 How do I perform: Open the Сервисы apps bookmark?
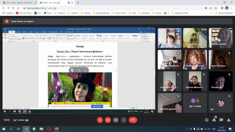tap(8, 13)
